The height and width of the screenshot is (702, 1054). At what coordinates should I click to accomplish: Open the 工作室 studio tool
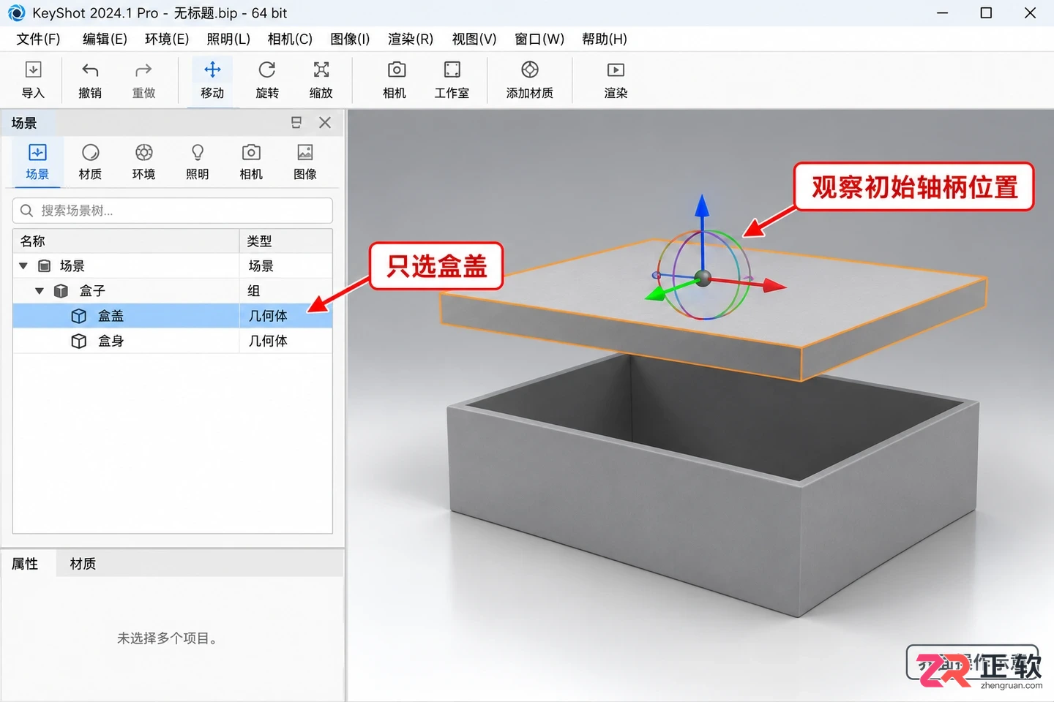(x=452, y=80)
